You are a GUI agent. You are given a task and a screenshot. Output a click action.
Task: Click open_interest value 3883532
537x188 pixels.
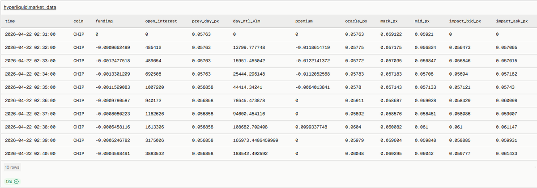(155, 154)
